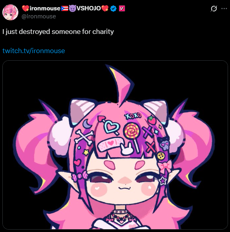Click the VSHOJO text in display name
Image resolution: width=230 pixels, height=232 pixels.
pos(88,8)
